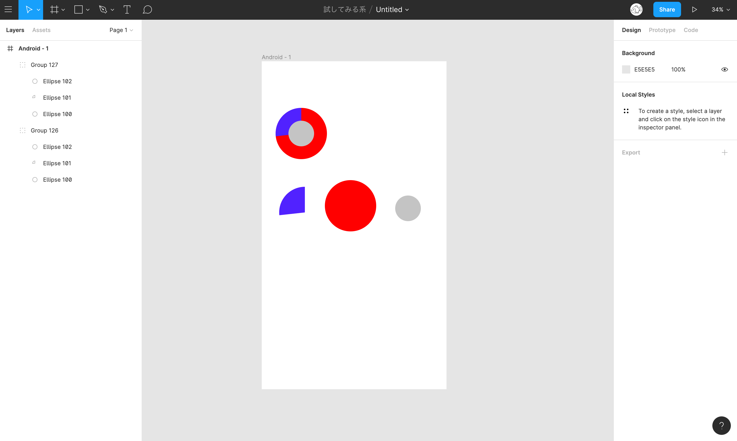The width and height of the screenshot is (737, 441).
Task: Select the Rectangle tool
Action: [x=78, y=9]
